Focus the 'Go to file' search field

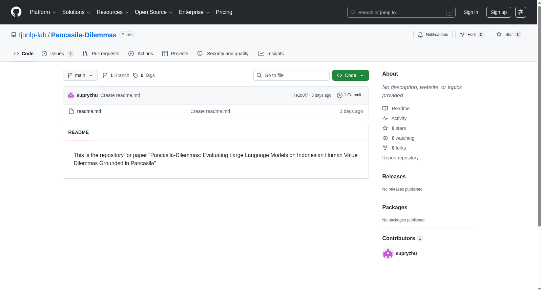[291, 75]
